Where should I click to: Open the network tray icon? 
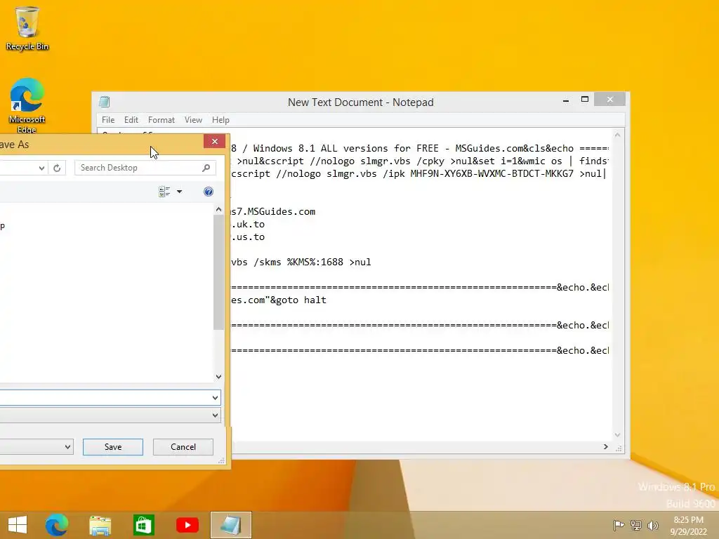click(x=636, y=525)
